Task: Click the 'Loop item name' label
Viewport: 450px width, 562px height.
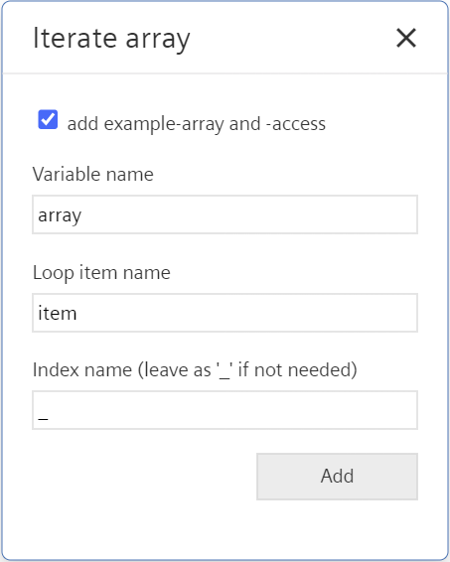Action: pos(101,273)
